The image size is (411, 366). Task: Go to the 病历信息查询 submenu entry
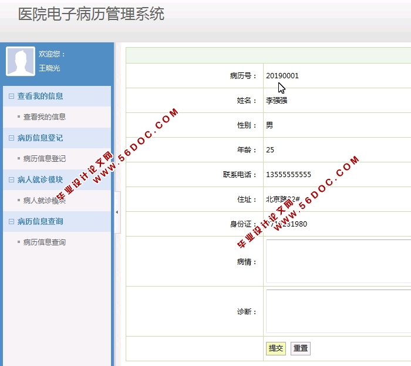[44, 242]
